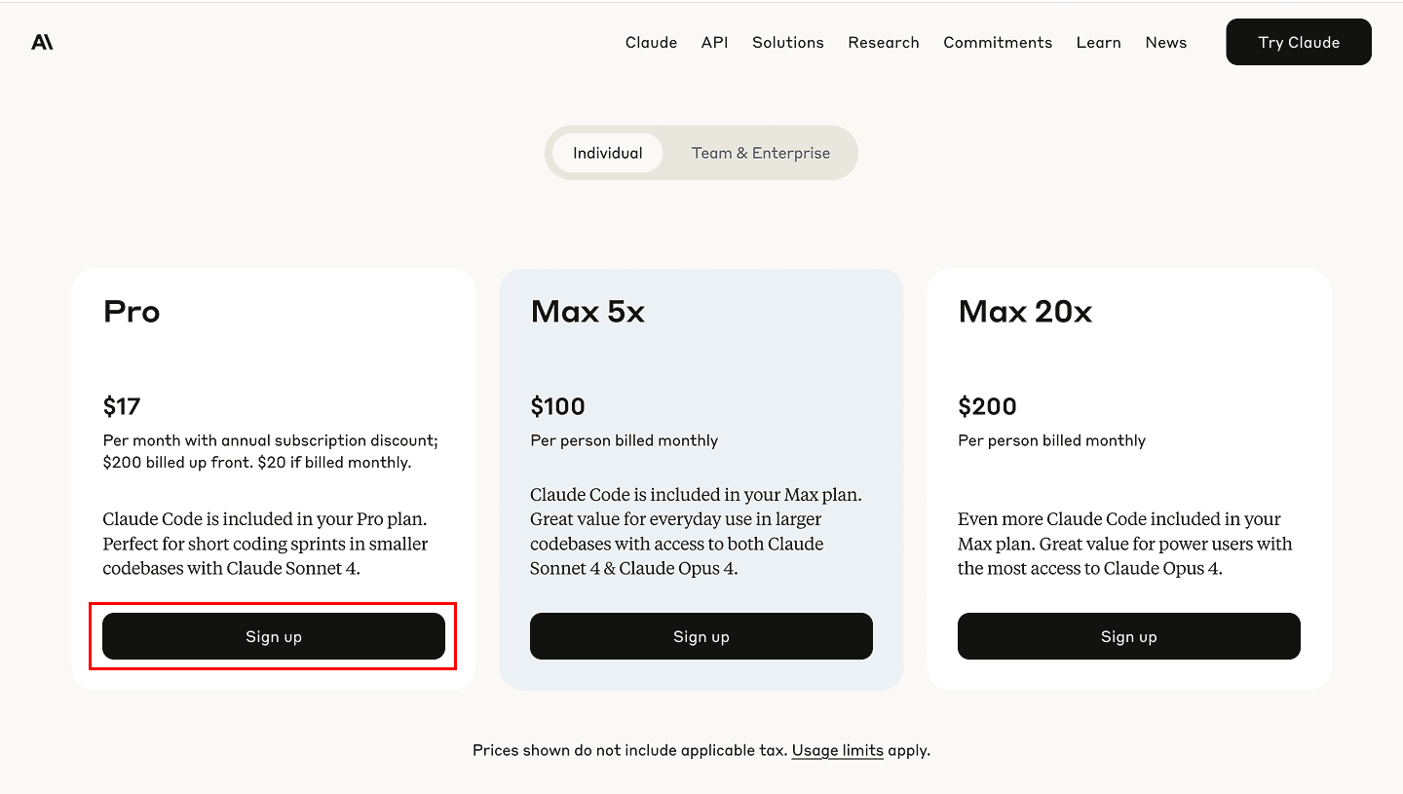Click the Try Claude button
Screen dimensions: 1403x794
point(1298,42)
